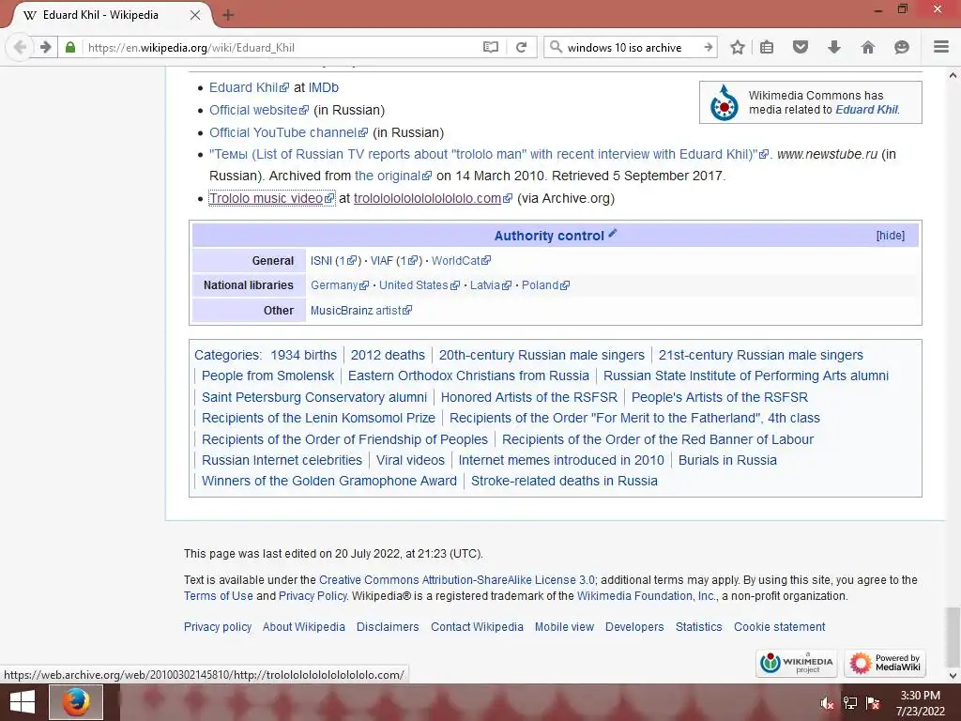Viewport: 961px width, 721px height.
Task: Click the Firefox taskbar icon
Action: pos(76,702)
